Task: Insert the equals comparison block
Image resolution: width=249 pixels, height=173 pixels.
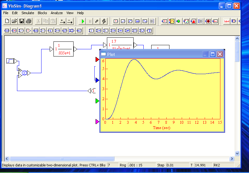Action: pos(120,31)
